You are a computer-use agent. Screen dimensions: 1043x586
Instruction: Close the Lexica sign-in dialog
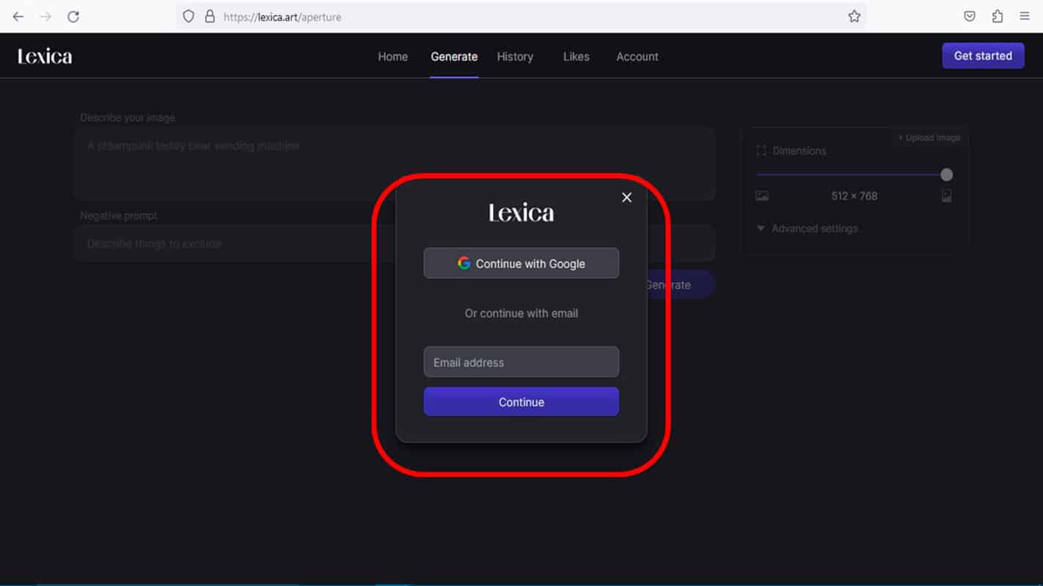(x=626, y=197)
